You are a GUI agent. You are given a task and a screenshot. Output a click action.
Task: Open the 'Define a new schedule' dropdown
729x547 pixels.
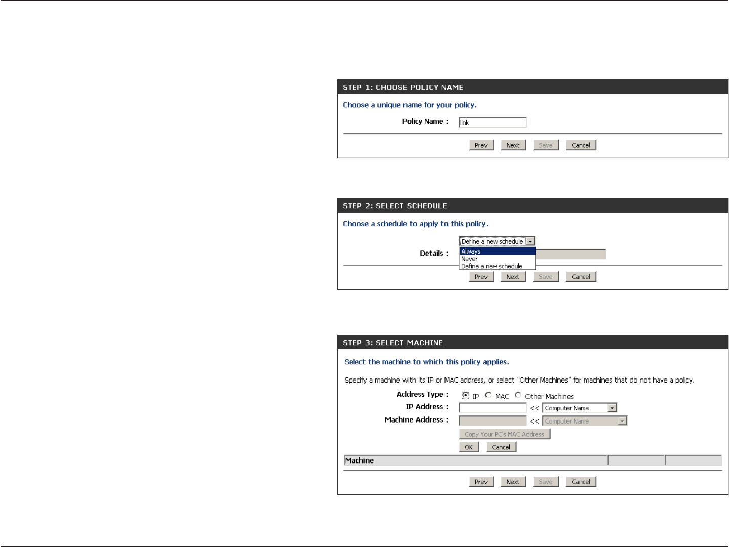(497, 241)
